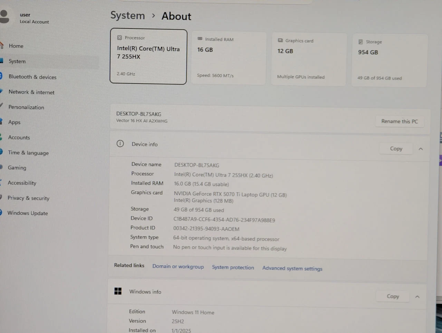
Task: Select Personalization in the sidebar
Action: coord(26,107)
